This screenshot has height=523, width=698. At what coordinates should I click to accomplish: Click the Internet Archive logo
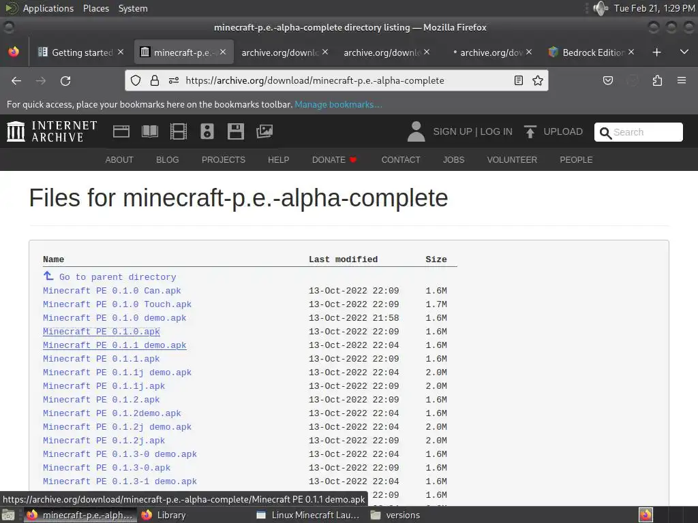click(x=52, y=131)
